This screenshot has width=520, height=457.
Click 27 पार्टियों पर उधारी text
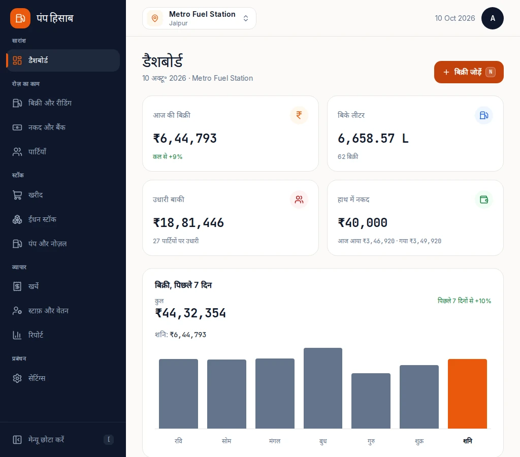pos(176,241)
